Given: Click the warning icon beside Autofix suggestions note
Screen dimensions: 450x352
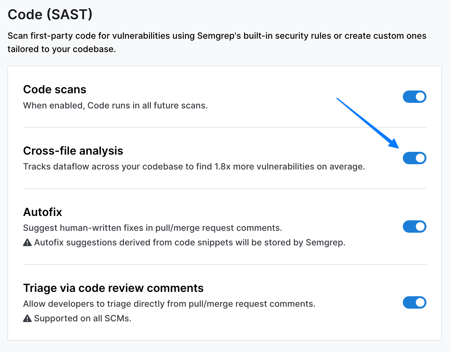Looking at the screenshot, I should [27, 243].
